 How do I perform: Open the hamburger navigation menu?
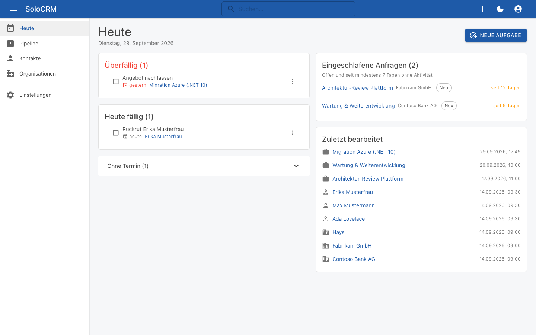pyautogui.click(x=13, y=9)
